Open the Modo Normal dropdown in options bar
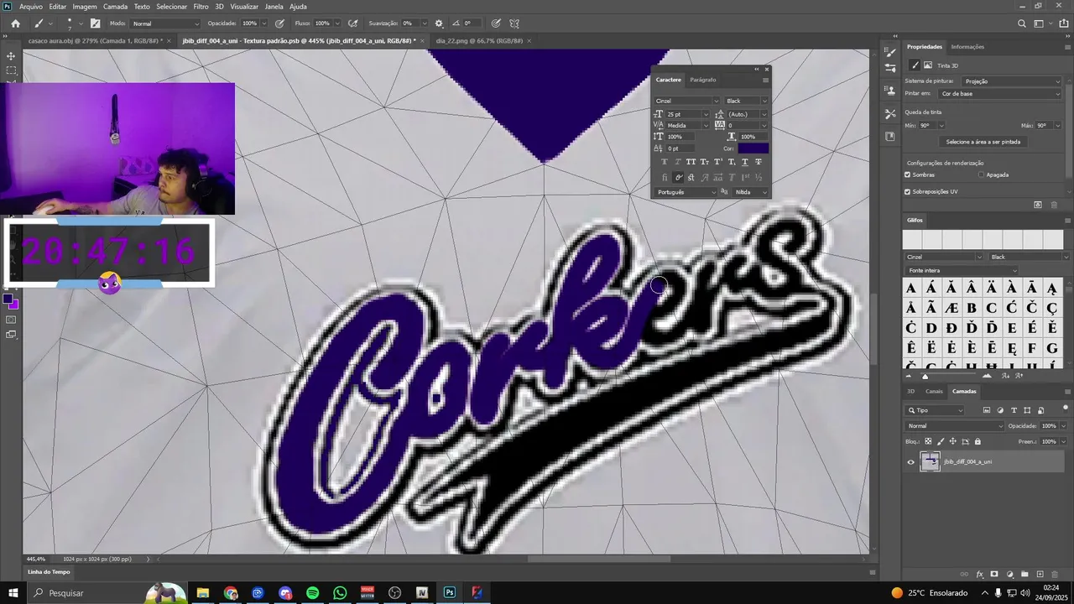This screenshot has width=1074, height=604. pyautogui.click(x=165, y=23)
